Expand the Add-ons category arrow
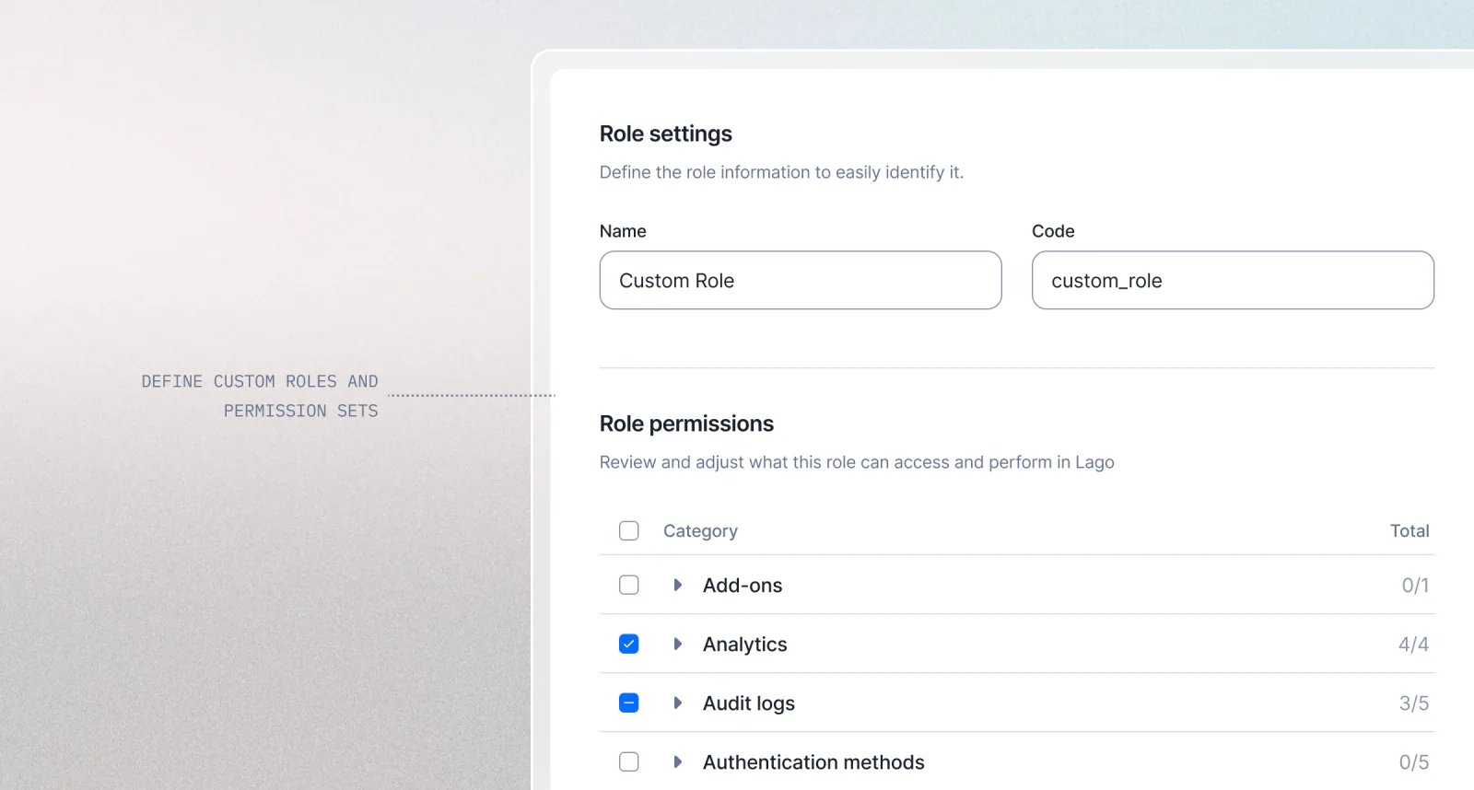1474x790 pixels. point(678,585)
